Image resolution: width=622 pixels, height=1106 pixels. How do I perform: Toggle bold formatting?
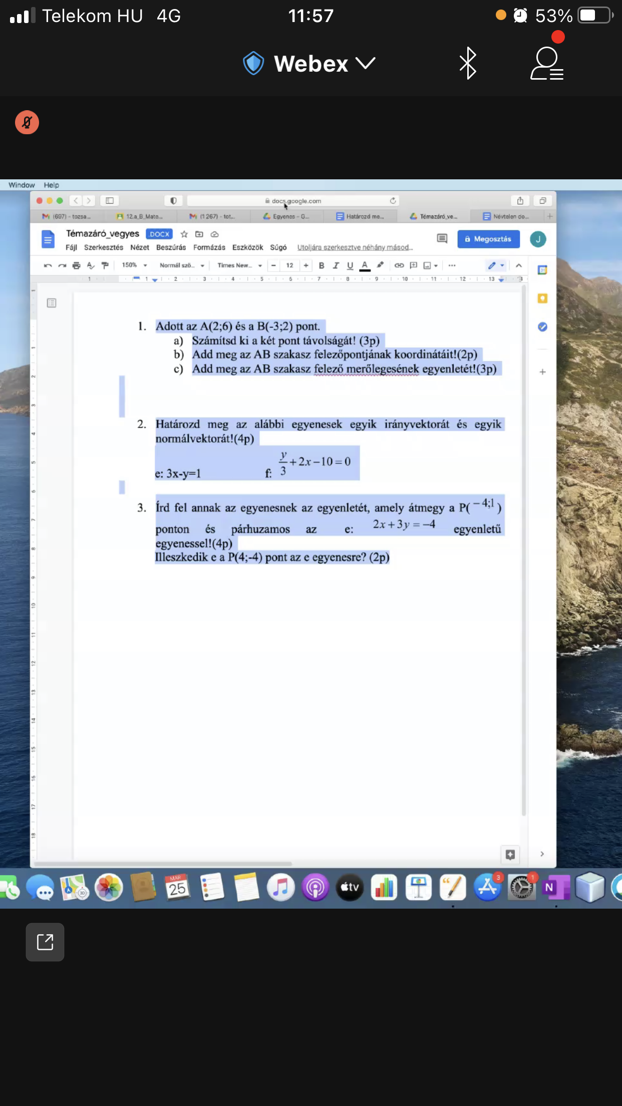[322, 265]
